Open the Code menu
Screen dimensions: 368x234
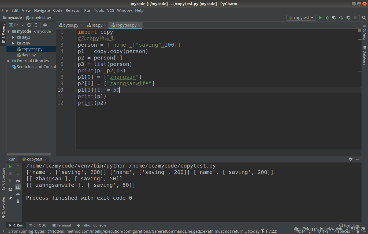pyautogui.click(x=58, y=10)
